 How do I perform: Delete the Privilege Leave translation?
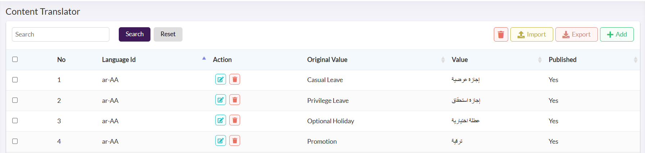[x=235, y=100]
